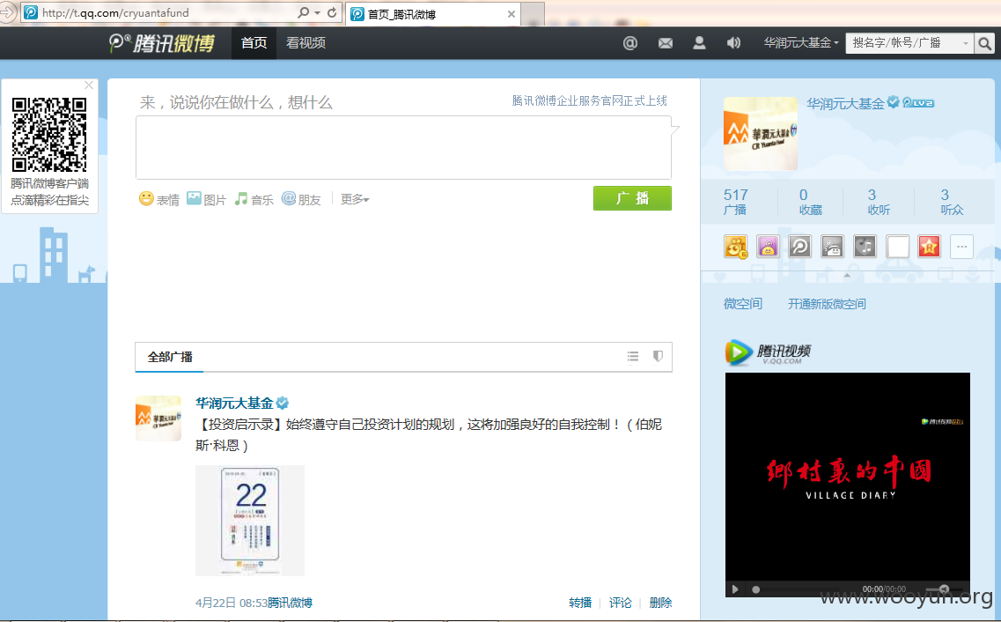Image resolution: width=1001 pixels, height=622 pixels.
Task: Click the post author avatar thumbnail
Action: click(x=158, y=418)
